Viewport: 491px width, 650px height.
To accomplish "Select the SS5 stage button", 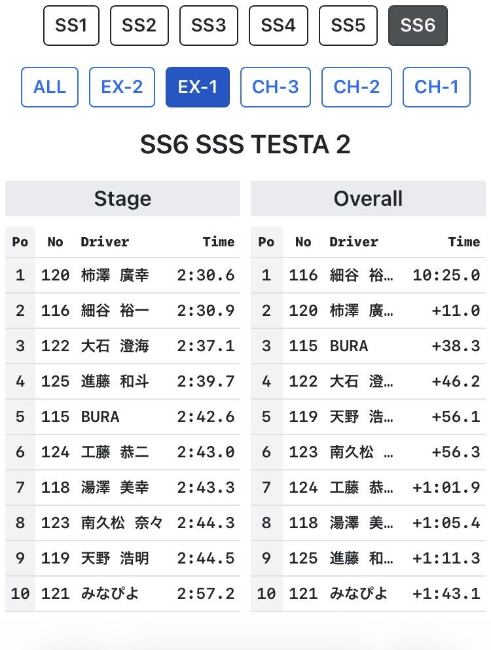I will pos(348,26).
